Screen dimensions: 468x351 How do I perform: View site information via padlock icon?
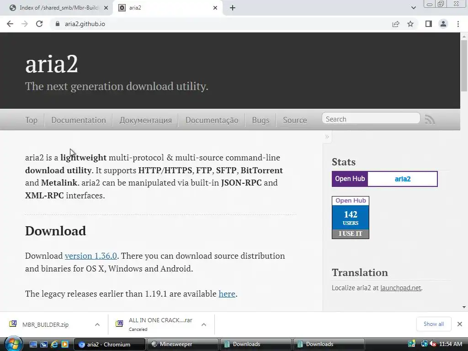point(58,24)
